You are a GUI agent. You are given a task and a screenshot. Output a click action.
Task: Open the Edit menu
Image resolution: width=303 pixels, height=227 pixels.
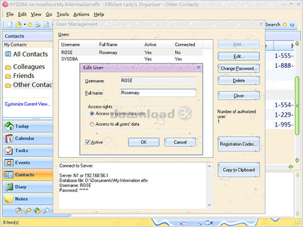tap(22, 15)
